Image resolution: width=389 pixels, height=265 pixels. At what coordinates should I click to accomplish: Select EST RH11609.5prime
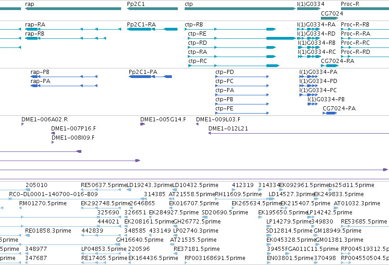click(x=239, y=194)
